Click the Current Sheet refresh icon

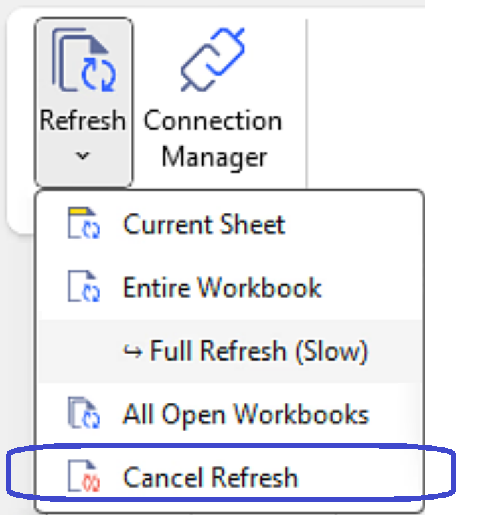tap(84, 223)
